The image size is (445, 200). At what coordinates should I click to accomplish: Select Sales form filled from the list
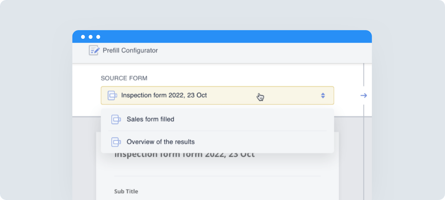pyautogui.click(x=150, y=119)
